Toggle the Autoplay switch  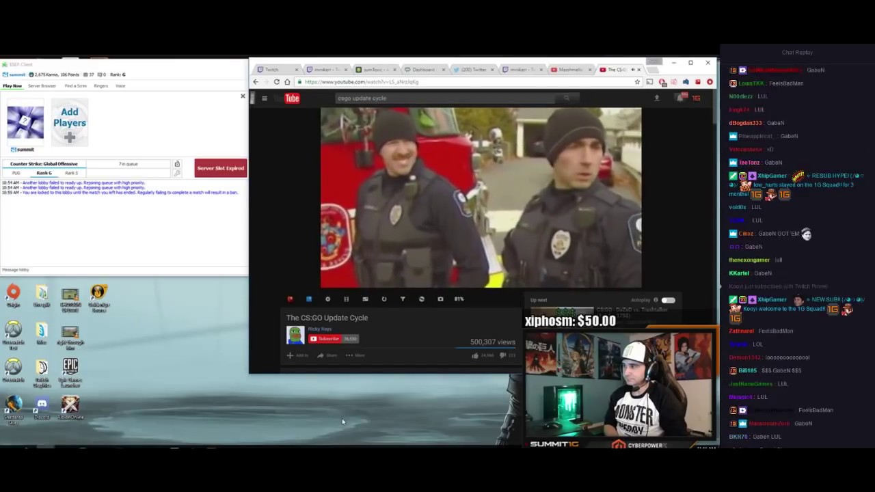point(668,300)
